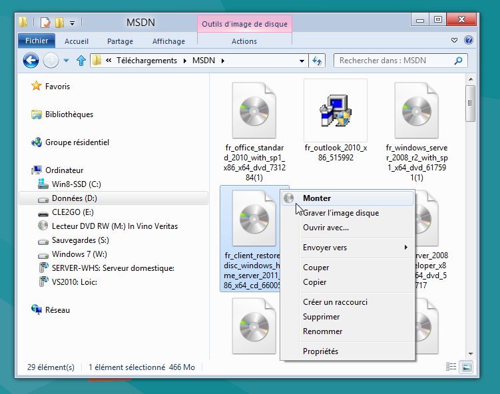Switch to the Partage ribbon tab
This screenshot has width=500, height=394.
point(121,41)
